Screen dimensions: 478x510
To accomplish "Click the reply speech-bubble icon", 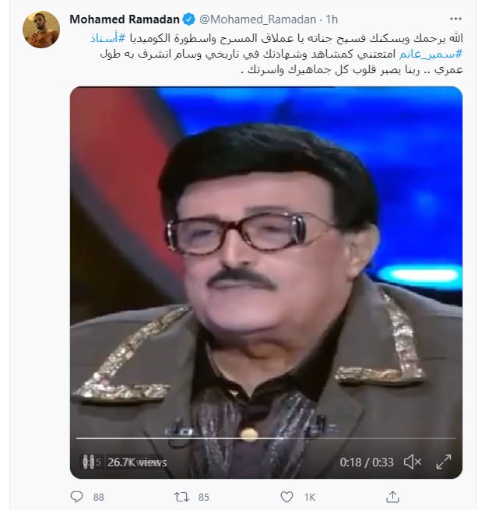I will point(77,497).
